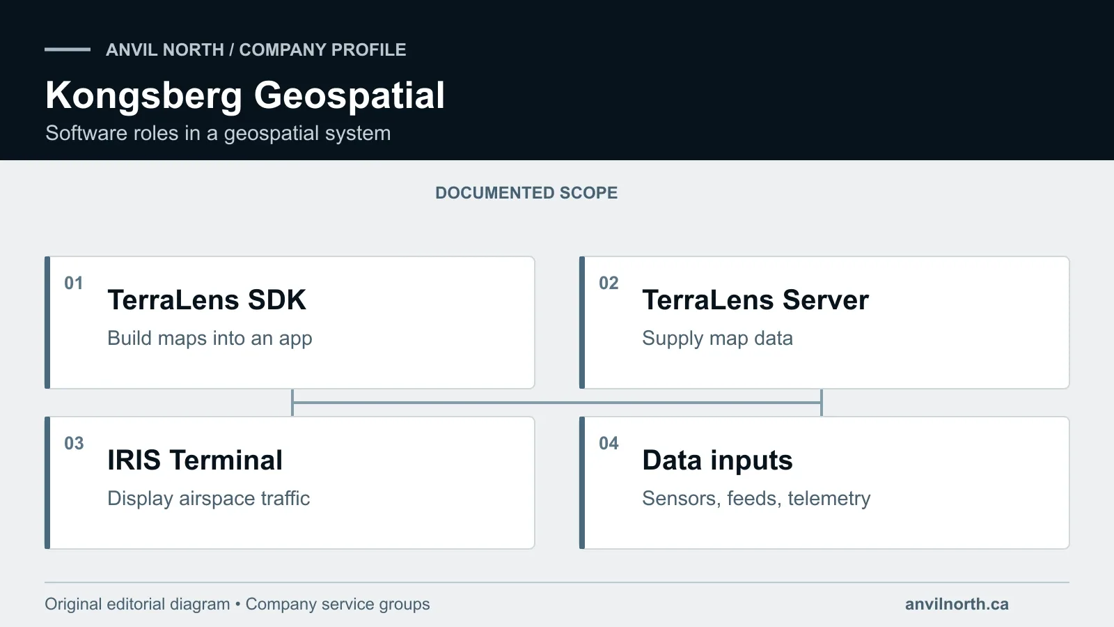Select the 'TerraLens Server' card title
The image size is (1114, 627).
(x=755, y=300)
